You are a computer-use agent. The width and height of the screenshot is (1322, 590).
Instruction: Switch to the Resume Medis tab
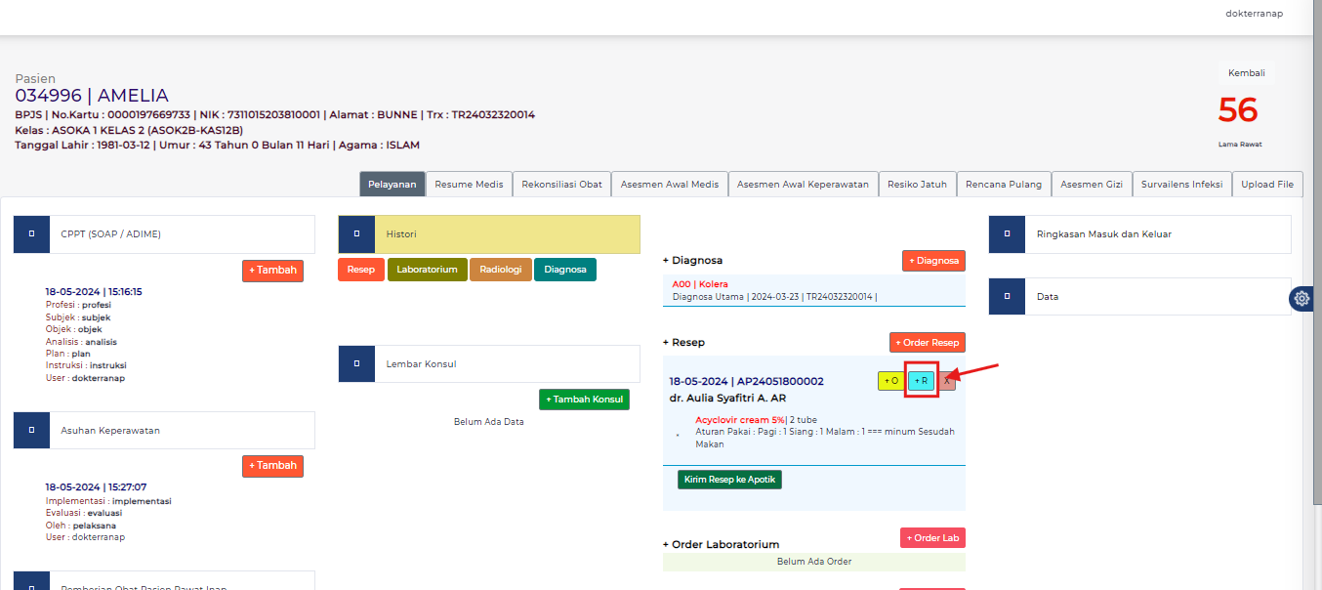pos(469,184)
